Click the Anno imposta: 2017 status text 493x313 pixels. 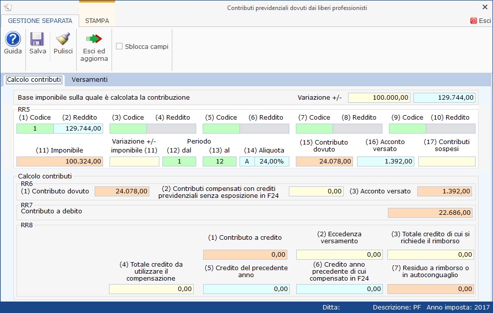click(x=458, y=308)
